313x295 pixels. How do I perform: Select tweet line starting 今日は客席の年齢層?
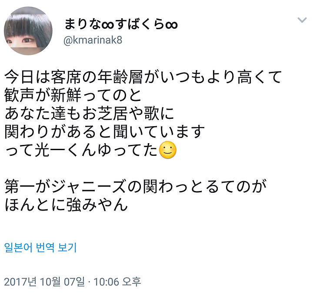[143, 77]
